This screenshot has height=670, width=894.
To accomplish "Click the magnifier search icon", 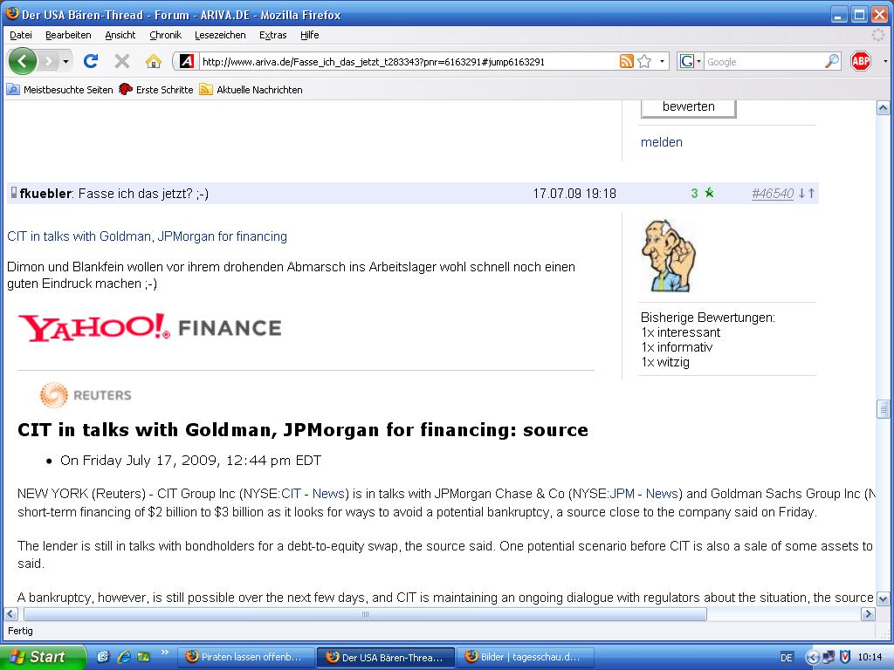I will tap(832, 61).
